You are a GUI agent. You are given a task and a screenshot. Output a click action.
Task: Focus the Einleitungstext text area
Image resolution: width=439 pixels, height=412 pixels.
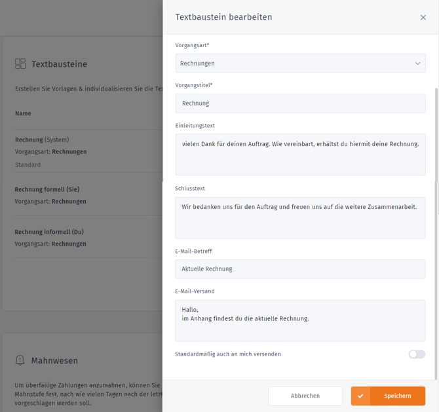[300, 155]
